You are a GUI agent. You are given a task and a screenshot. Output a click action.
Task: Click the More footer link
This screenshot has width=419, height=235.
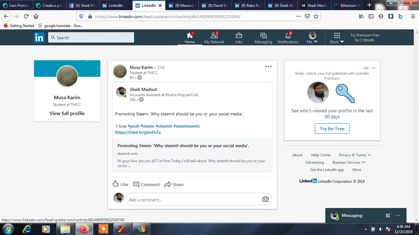click(x=356, y=170)
